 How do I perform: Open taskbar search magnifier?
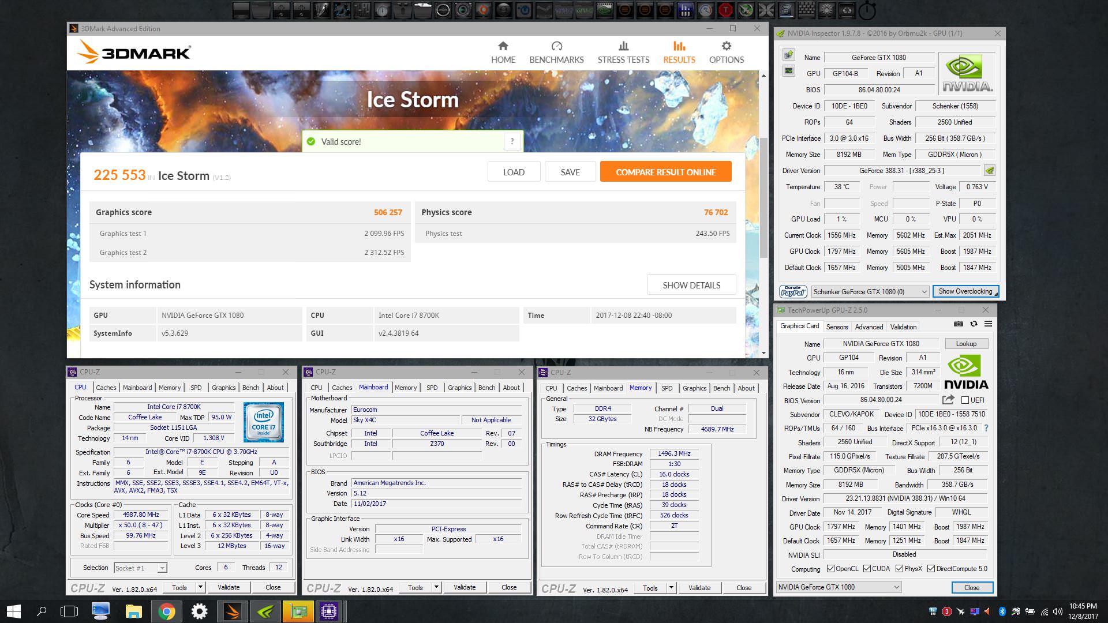point(42,611)
